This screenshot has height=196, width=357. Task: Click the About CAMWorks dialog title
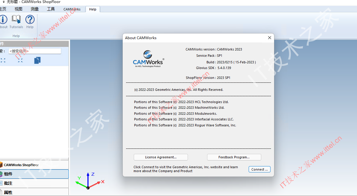click(x=141, y=38)
